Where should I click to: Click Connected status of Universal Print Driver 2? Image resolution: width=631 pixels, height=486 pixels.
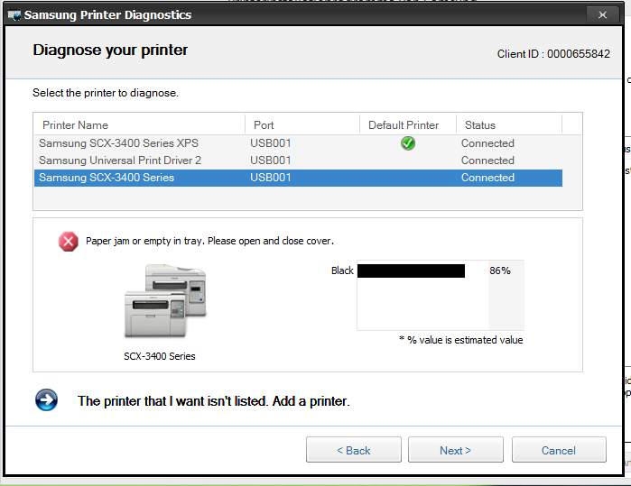tap(487, 160)
